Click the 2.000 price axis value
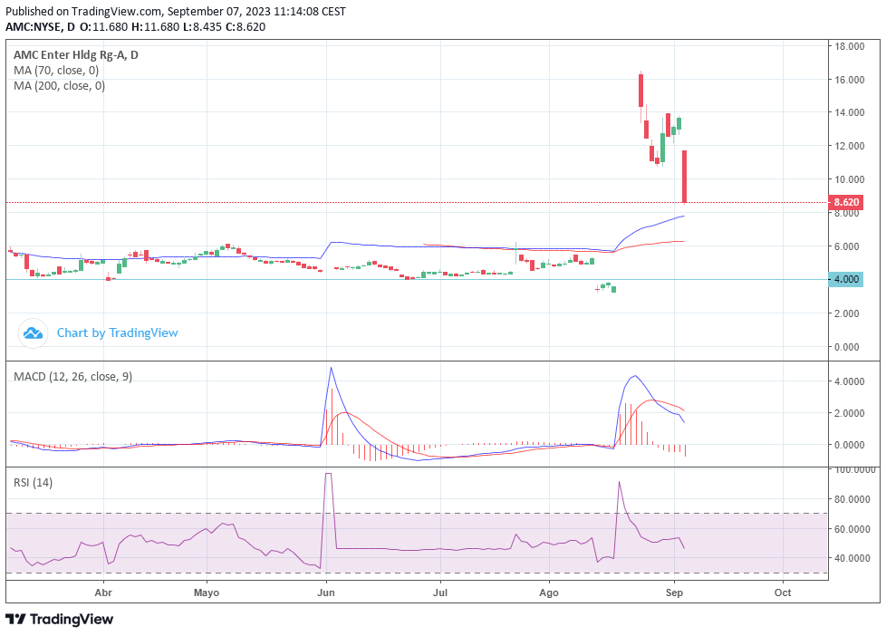Screen dimensions: 886x636 (847, 313)
